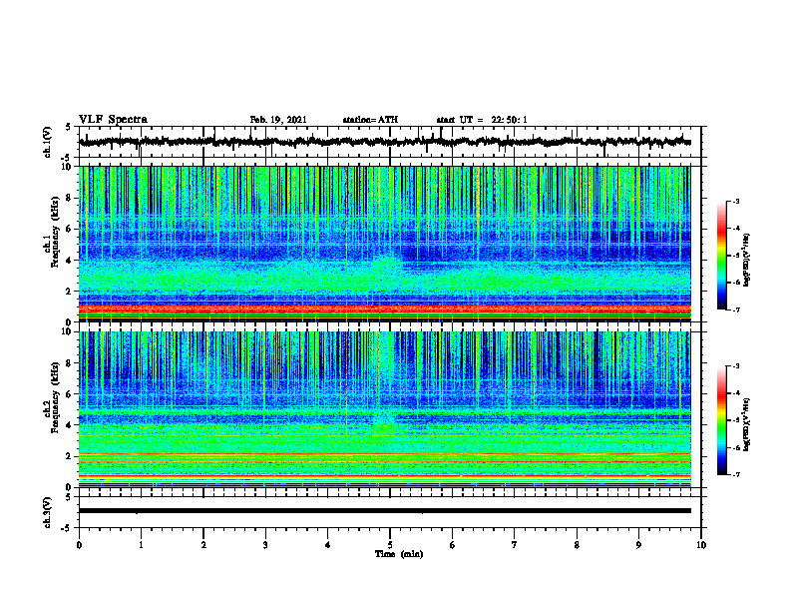Click the "station=ATH" header label
The width and height of the screenshot is (790, 611).
point(370,120)
